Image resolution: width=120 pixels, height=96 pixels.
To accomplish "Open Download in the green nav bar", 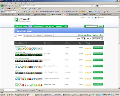I will [18, 26].
